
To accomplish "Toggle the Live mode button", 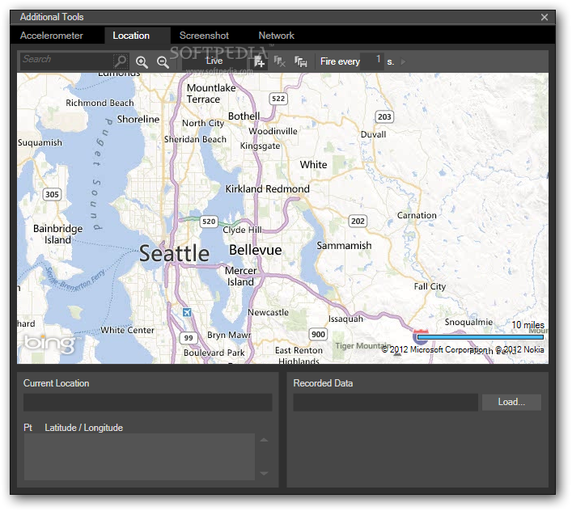I will [x=214, y=61].
